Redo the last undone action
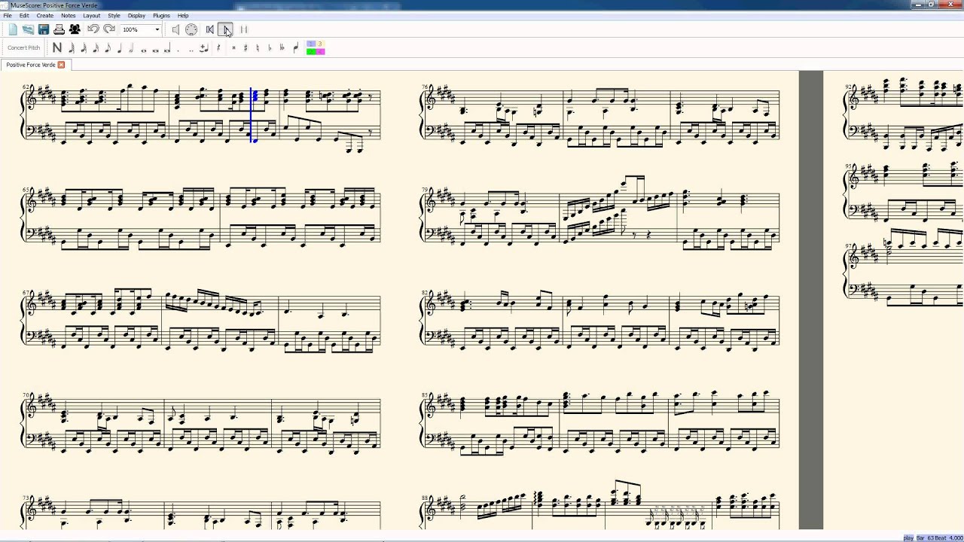Image resolution: width=964 pixels, height=542 pixels. pyautogui.click(x=109, y=29)
